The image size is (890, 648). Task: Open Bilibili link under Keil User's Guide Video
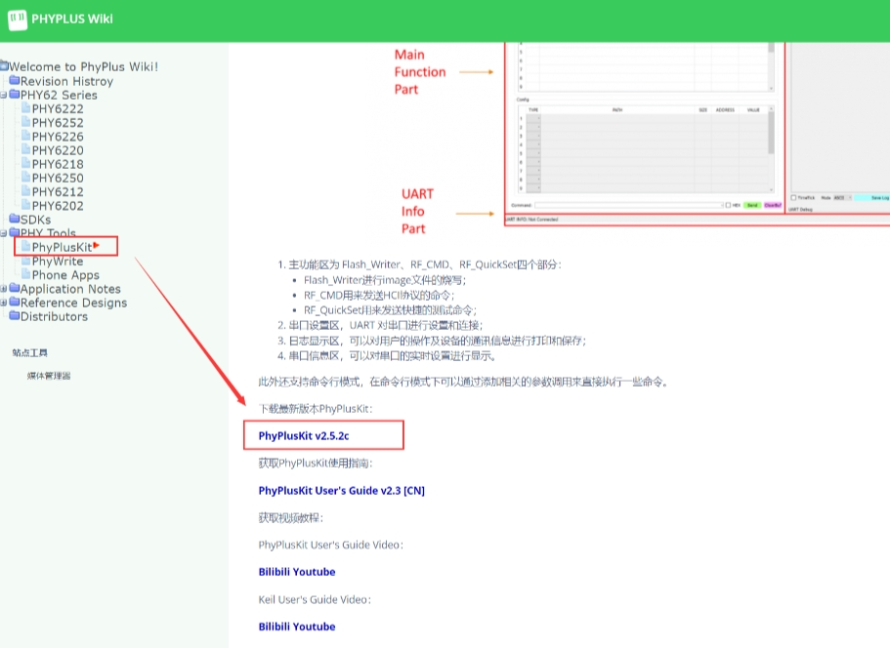275,627
